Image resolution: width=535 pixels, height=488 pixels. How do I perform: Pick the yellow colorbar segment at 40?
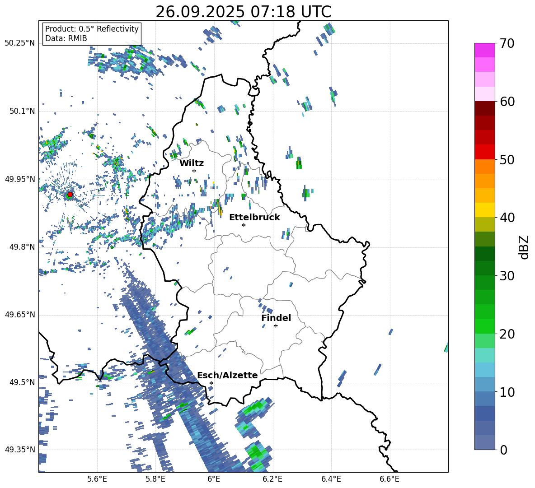coord(484,210)
